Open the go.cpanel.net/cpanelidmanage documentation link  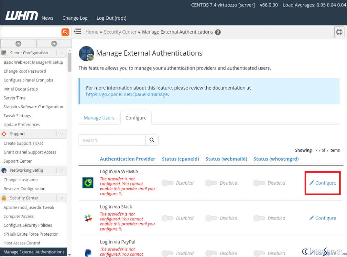[x=127, y=94]
